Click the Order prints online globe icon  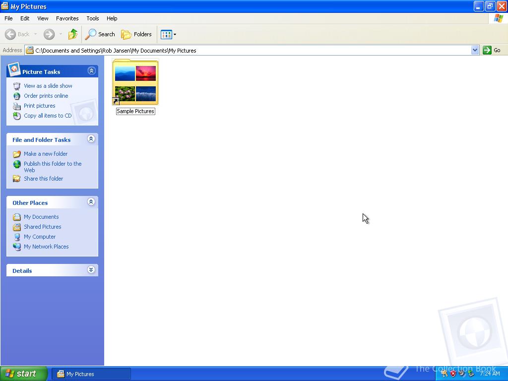point(17,96)
